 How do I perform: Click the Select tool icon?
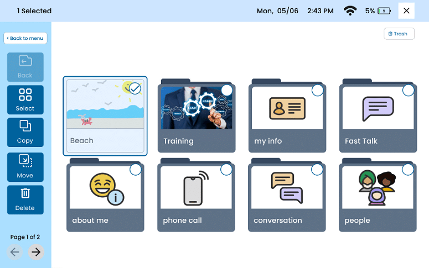click(25, 94)
